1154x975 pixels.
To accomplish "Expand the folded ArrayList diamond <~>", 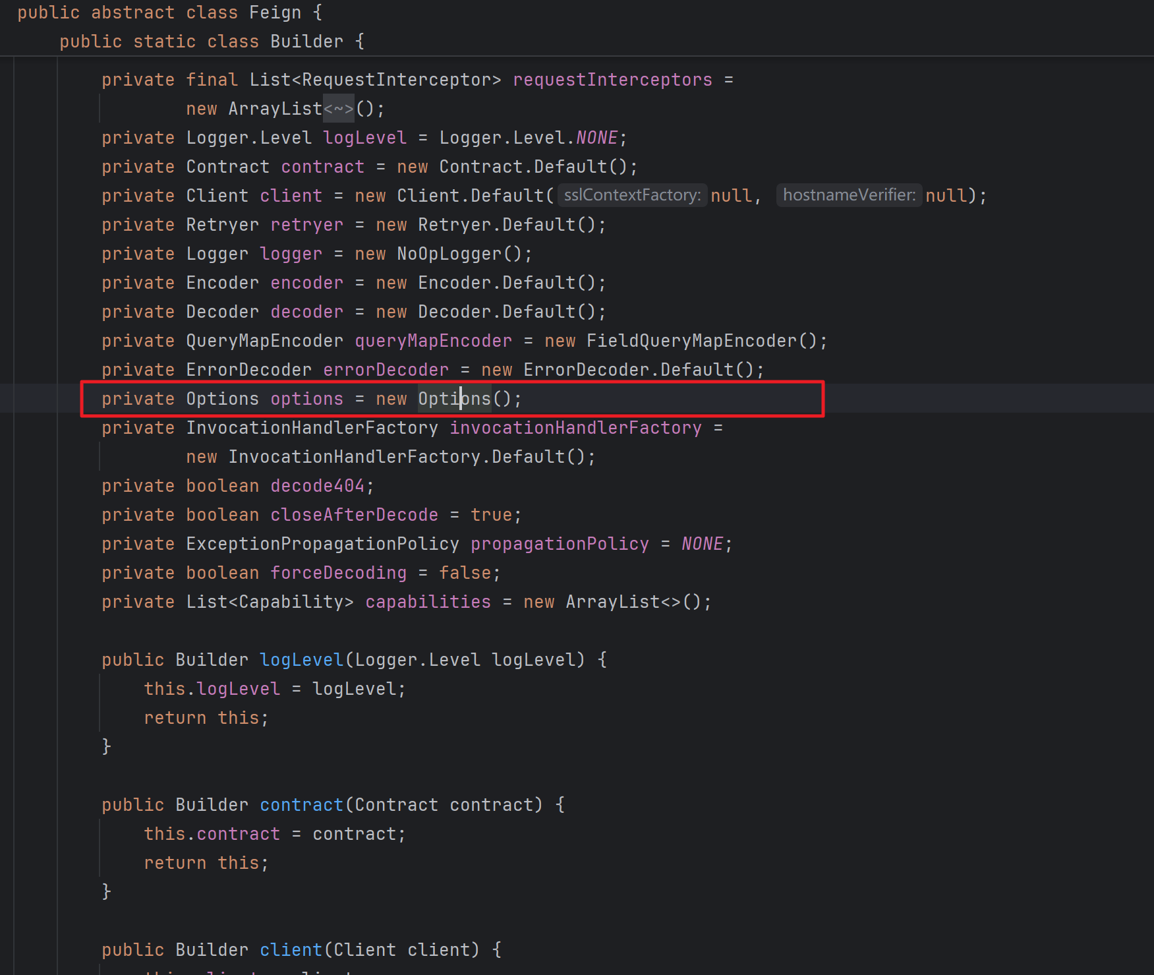I will click(x=339, y=109).
